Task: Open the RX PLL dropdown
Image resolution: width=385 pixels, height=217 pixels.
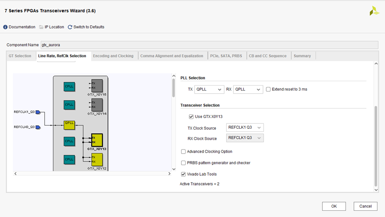Action: [x=248, y=89]
